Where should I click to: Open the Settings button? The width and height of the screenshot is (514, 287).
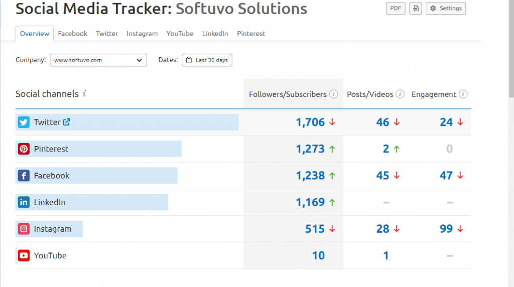coord(446,9)
